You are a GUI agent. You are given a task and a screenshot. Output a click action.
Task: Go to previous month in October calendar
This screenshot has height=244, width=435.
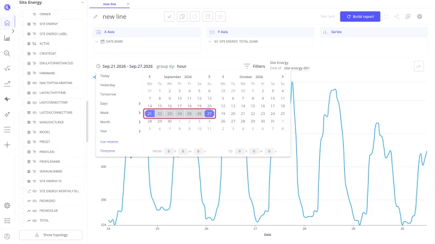[223, 76]
